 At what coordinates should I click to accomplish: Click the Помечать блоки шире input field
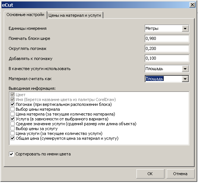click(x=167, y=38)
